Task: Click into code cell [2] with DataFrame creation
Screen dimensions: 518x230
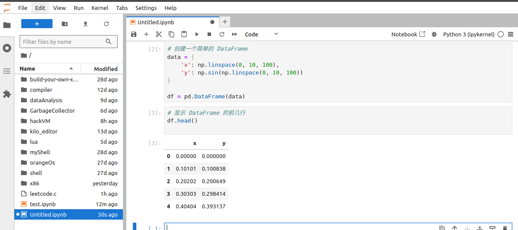Action: [x=338, y=72]
